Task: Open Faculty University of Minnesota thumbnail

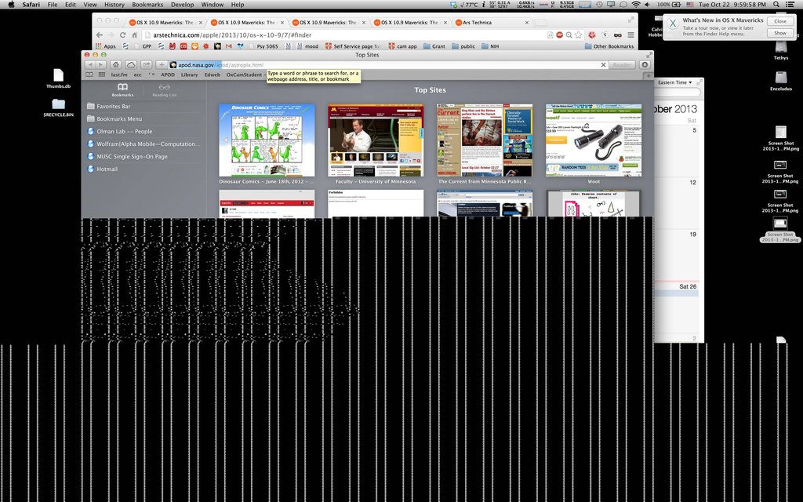Action: (376, 140)
